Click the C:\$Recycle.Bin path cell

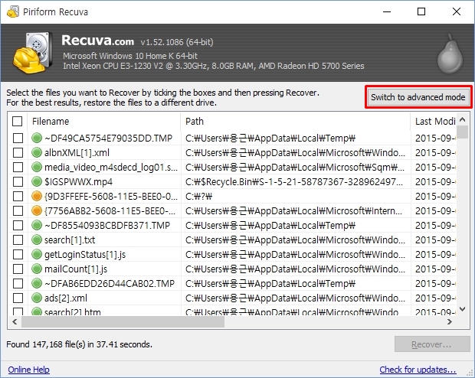click(296, 181)
